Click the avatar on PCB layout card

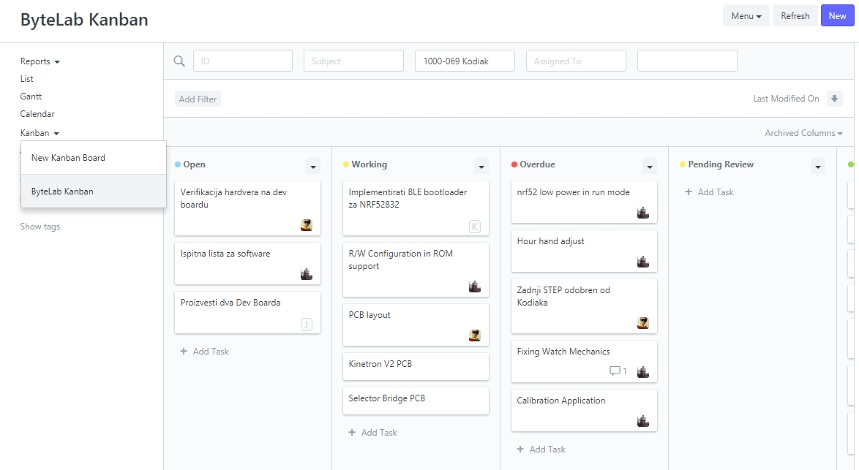tap(475, 336)
